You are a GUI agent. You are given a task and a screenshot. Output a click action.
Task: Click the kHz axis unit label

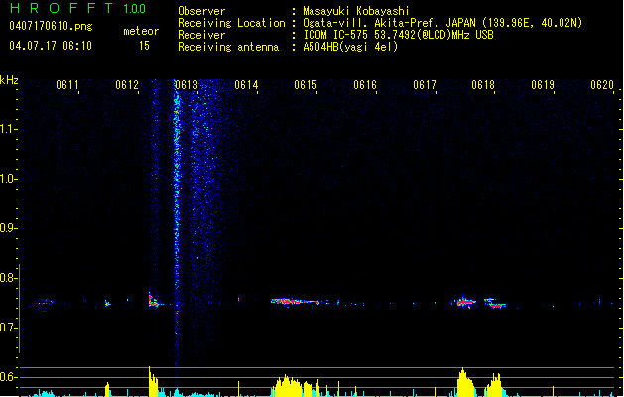click(9, 80)
